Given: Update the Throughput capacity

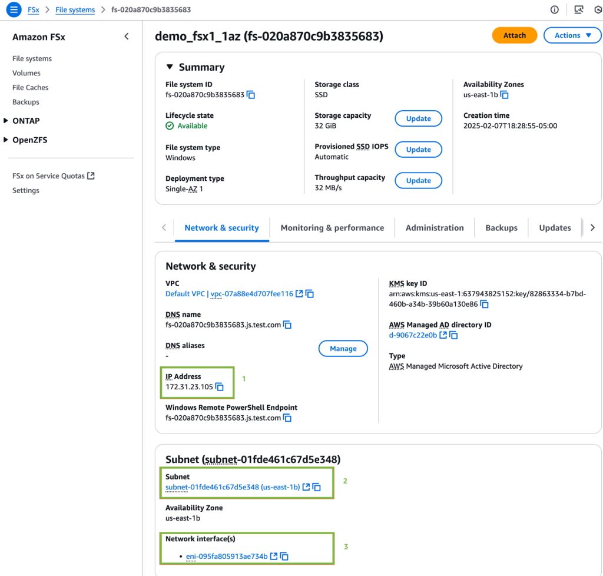Looking at the screenshot, I should pos(419,181).
